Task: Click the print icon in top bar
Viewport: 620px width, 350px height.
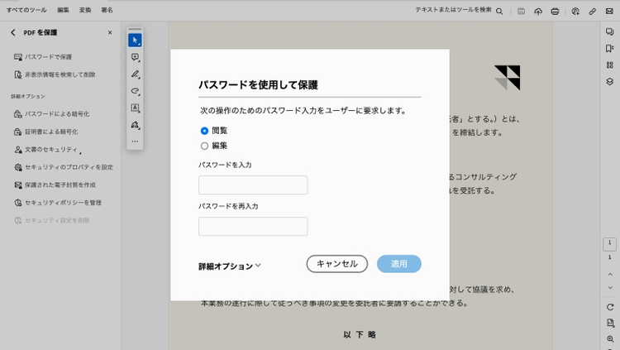Action: click(x=555, y=11)
